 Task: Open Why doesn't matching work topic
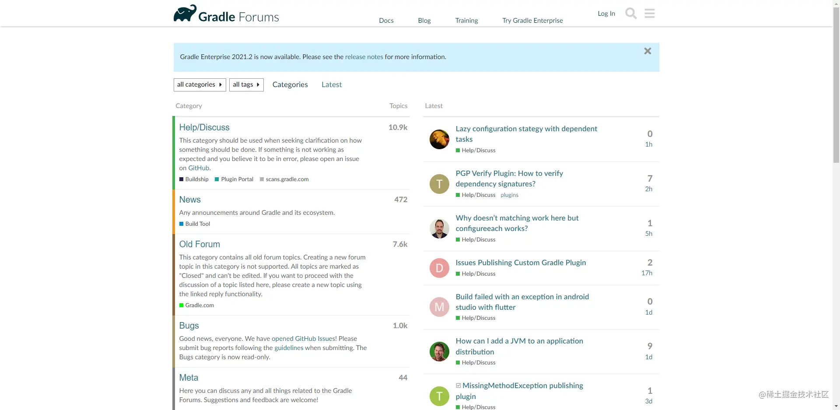[x=517, y=223]
